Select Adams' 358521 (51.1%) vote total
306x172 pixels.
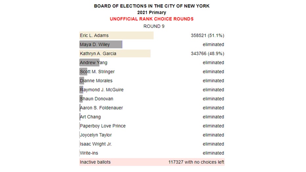(x=208, y=35)
